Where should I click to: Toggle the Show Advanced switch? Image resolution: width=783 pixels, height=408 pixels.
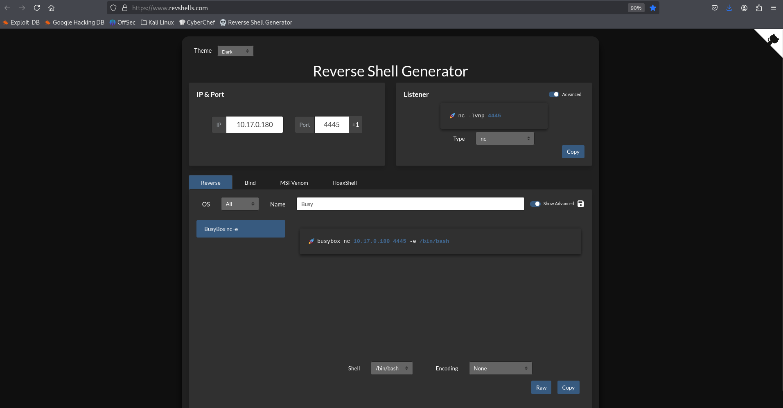(x=535, y=204)
